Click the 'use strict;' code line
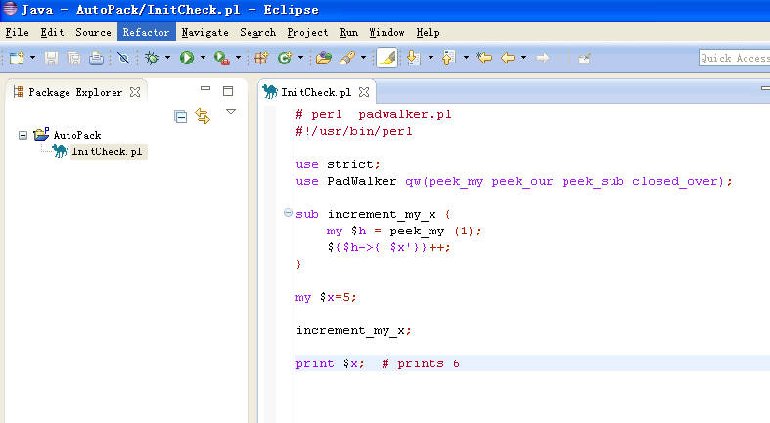 pyautogui.click(x=338, y=164)
